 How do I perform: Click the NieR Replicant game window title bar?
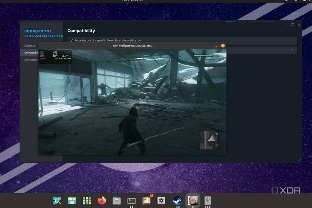[132, 46]
